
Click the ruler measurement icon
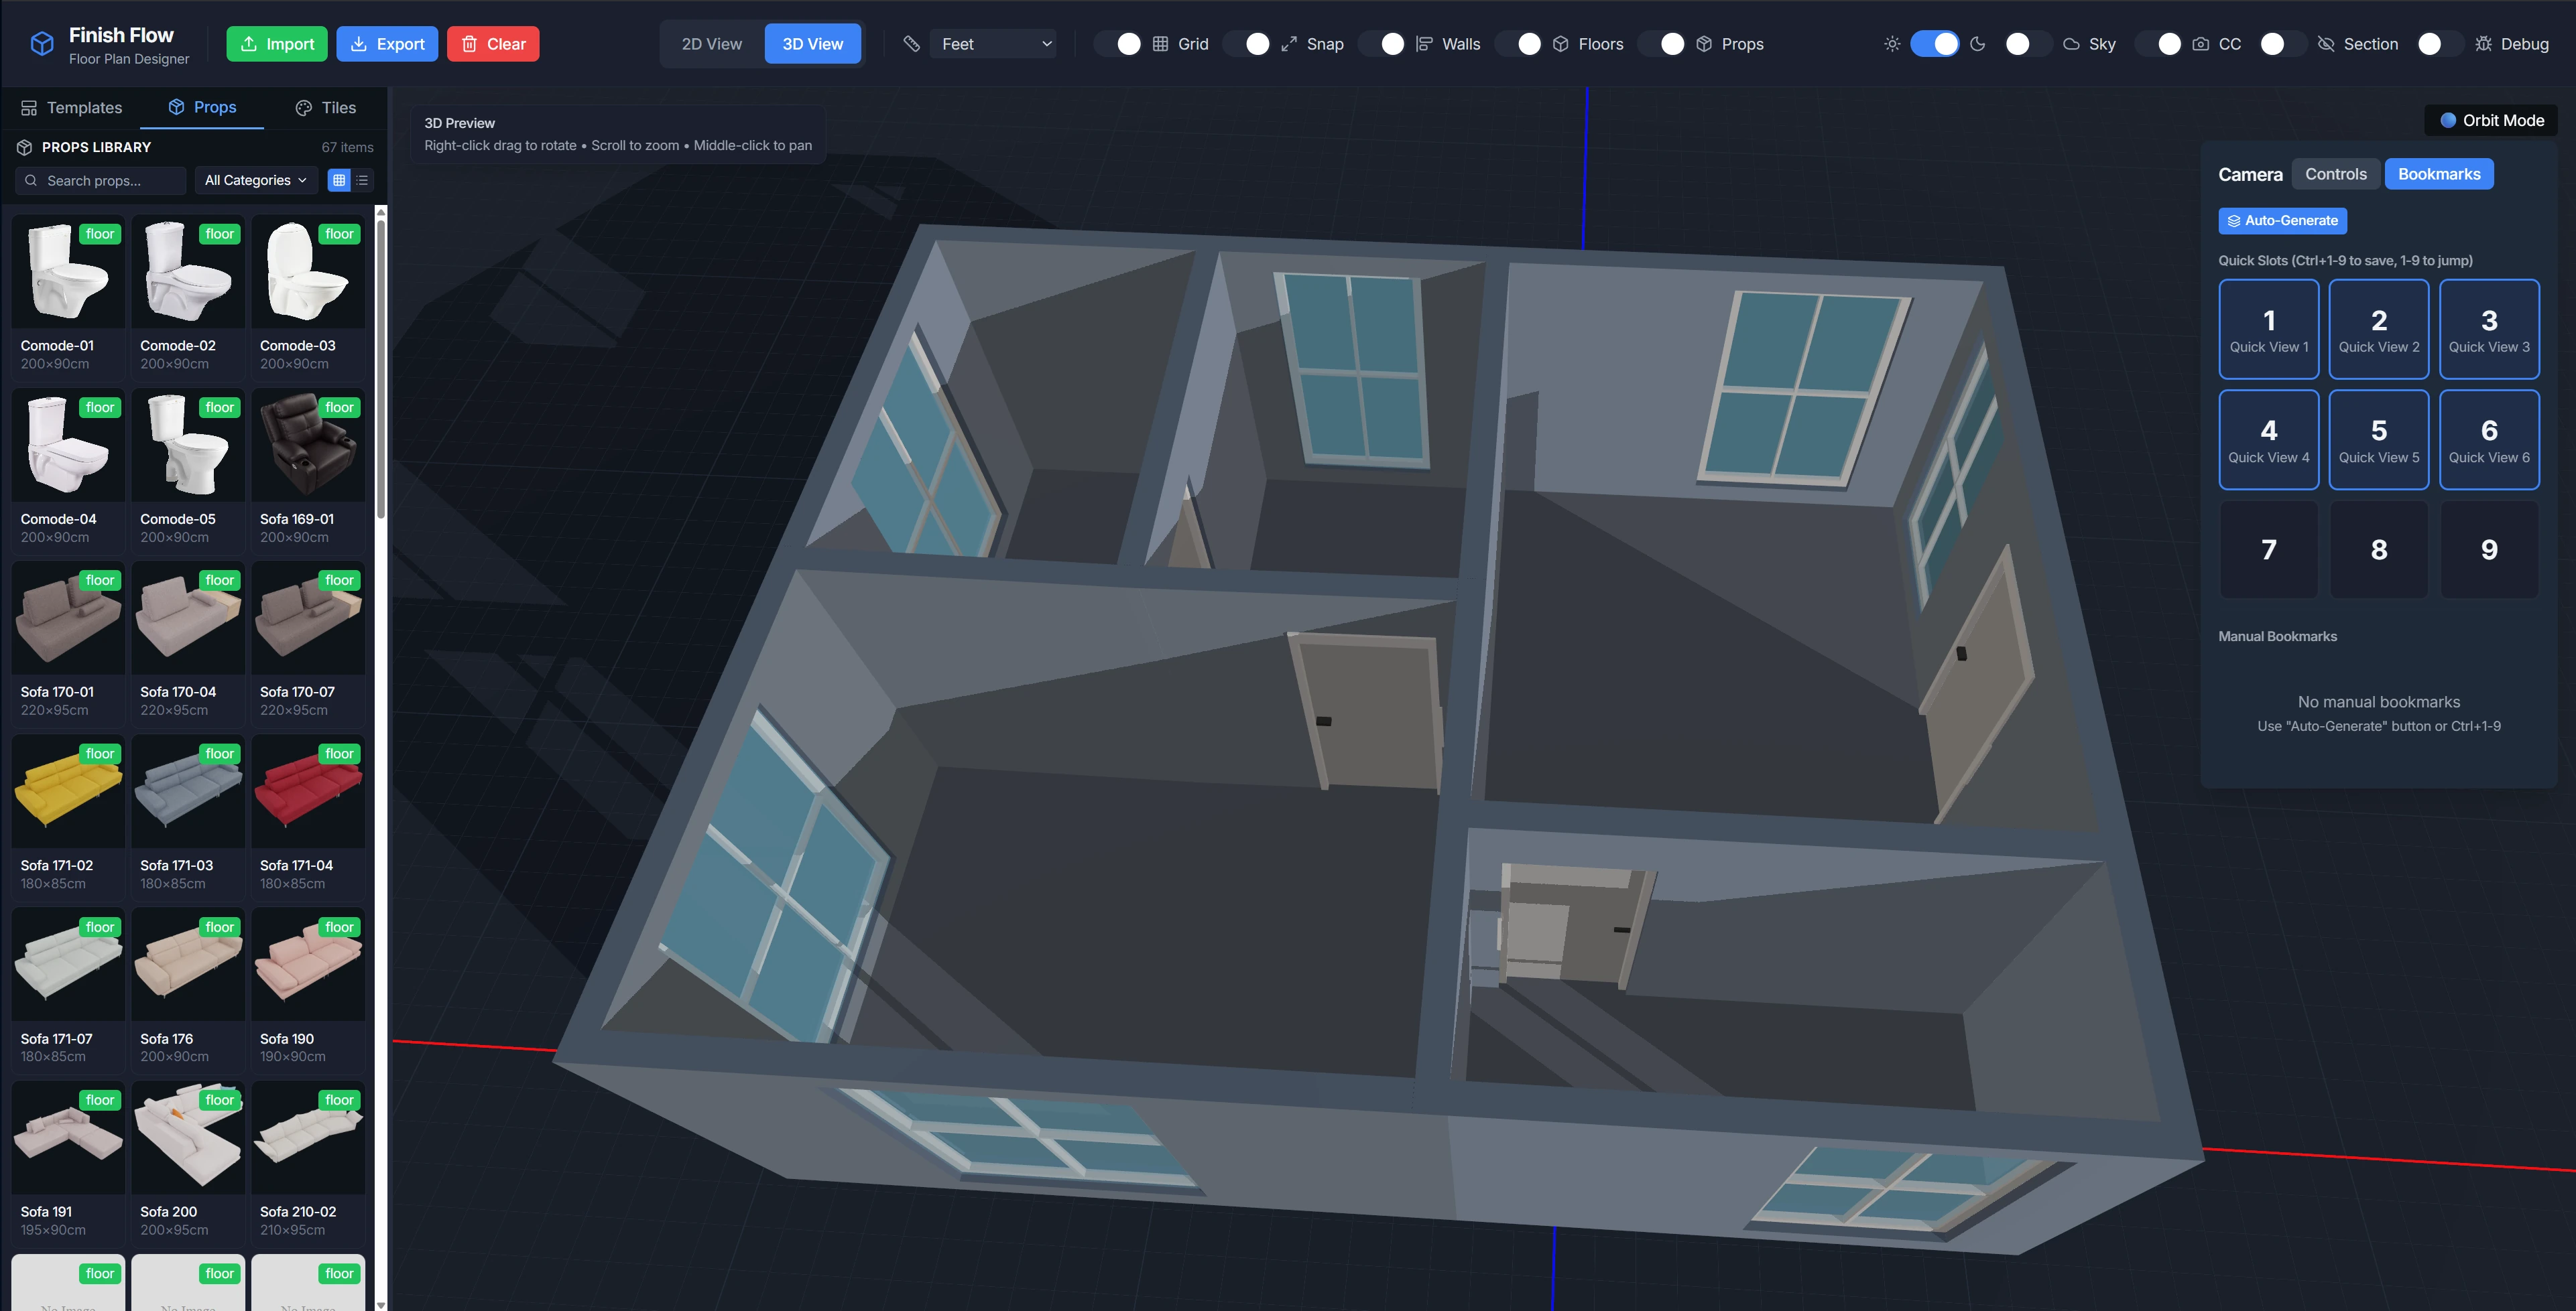coord(911,44)
